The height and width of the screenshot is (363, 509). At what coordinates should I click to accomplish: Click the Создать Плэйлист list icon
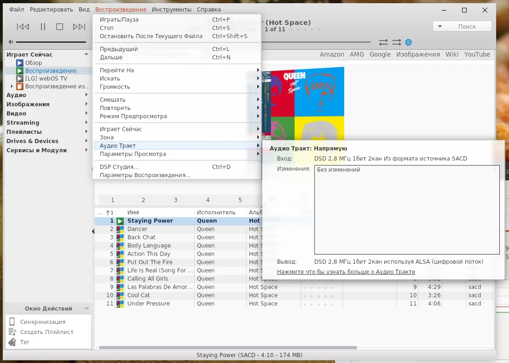pyautogui.click(x=12, y=332)
